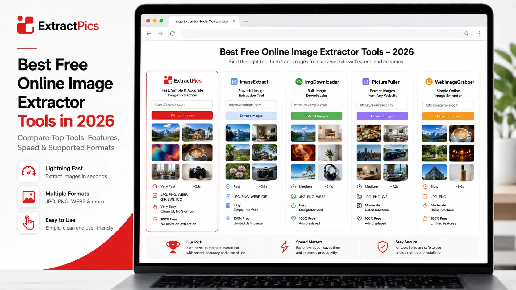Click the ExtractPics card logo

coord(182,80)
